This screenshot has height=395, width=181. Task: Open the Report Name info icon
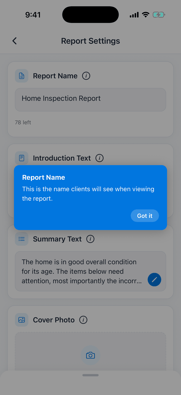click(x=86, y=76)
